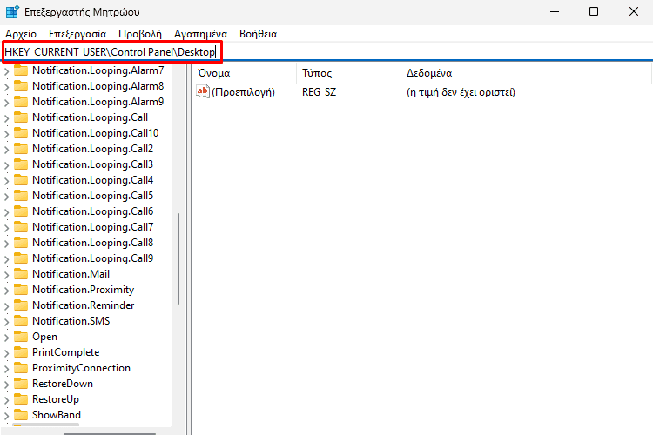Click the Notification.Mail folder icon
This screenshot has height=435, width=653.
(x=21, y=273)
